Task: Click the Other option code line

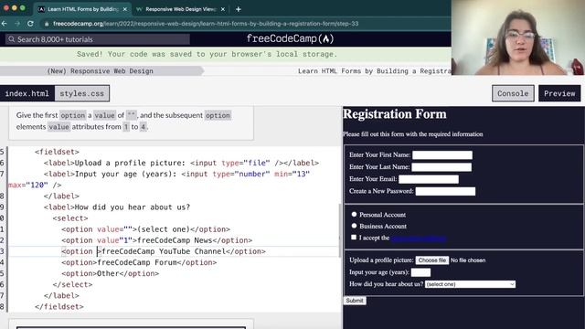Action: tap(110, 273)
